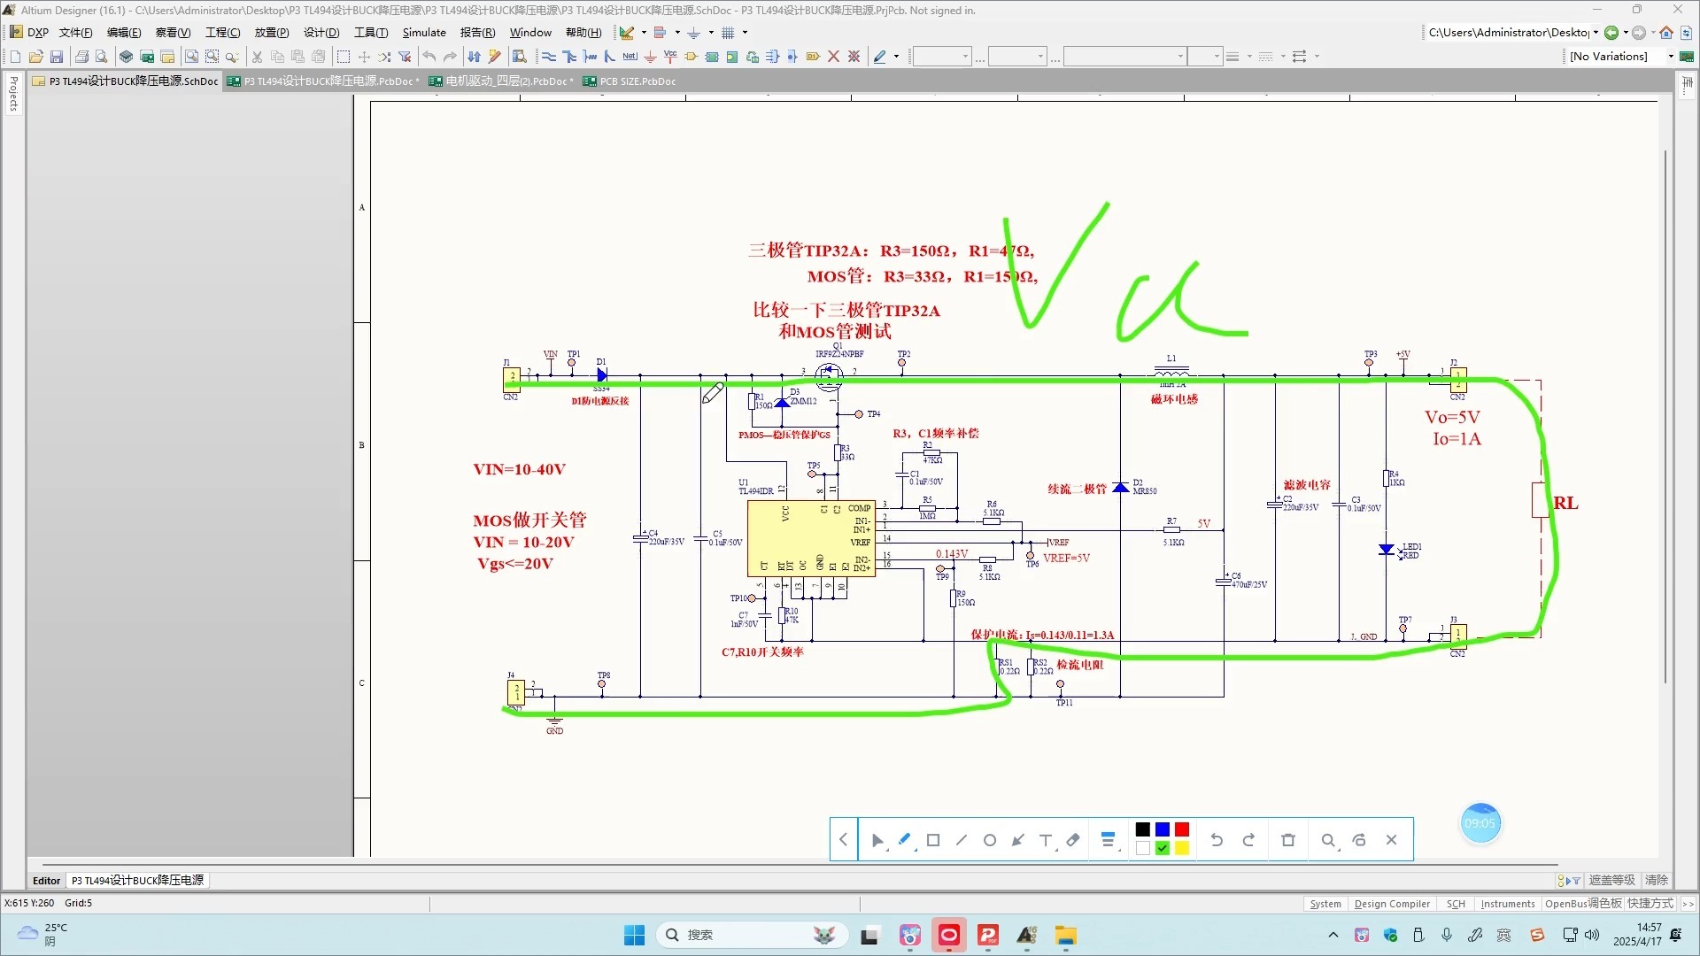The width and height of the screenshot is (1700, 956).
Task: Click 清除 at the bottom right
Action: [x=1655, y=880]
